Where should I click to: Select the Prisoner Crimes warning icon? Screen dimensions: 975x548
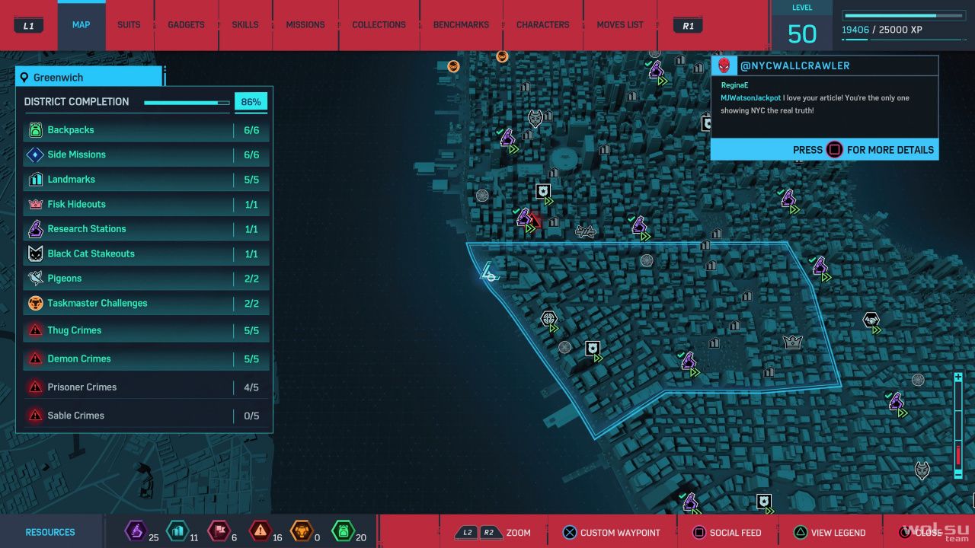pos(35,387)
